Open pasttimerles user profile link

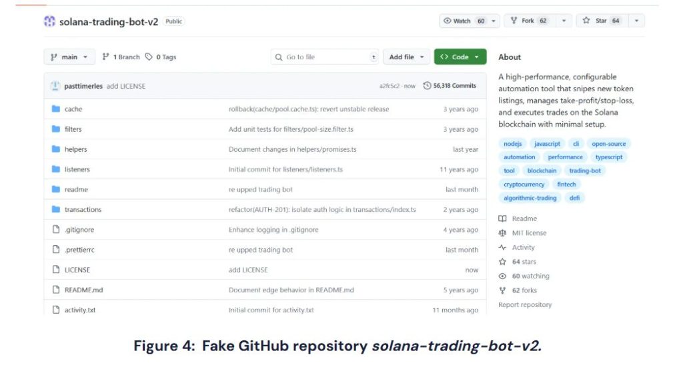83,86
